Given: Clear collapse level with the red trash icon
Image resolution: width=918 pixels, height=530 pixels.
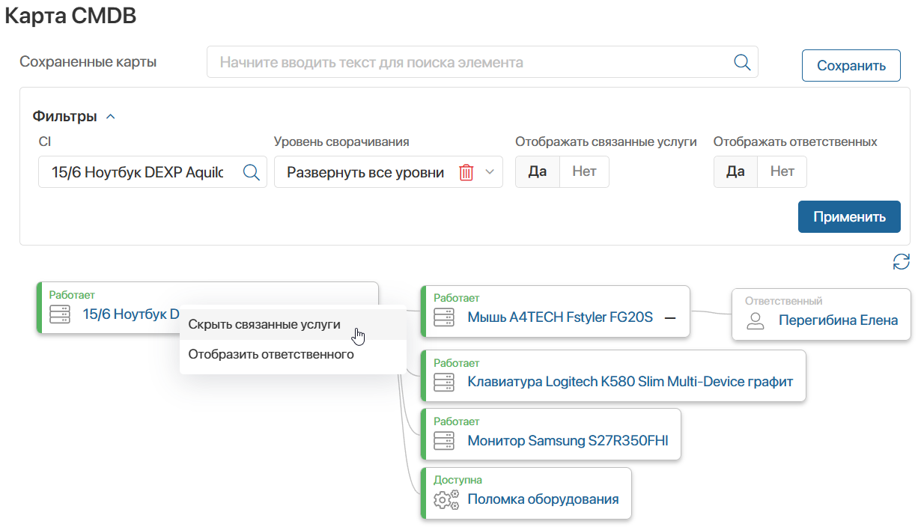Looking at the screenshot, I should point(466,172).
